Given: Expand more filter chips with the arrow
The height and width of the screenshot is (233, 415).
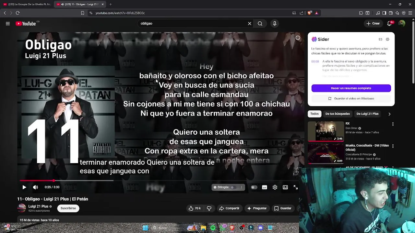Looking at the screenshot, I should [x=389, y=114].
